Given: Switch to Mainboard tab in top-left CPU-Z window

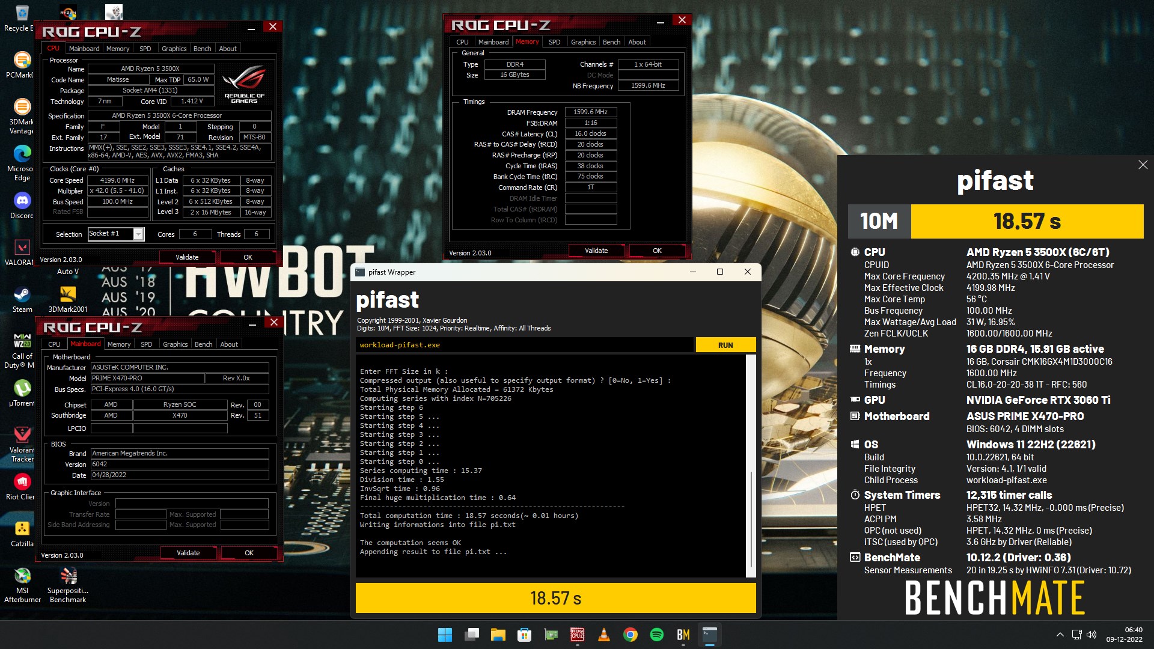Looking at the screenshot, I should pos(84,49).
